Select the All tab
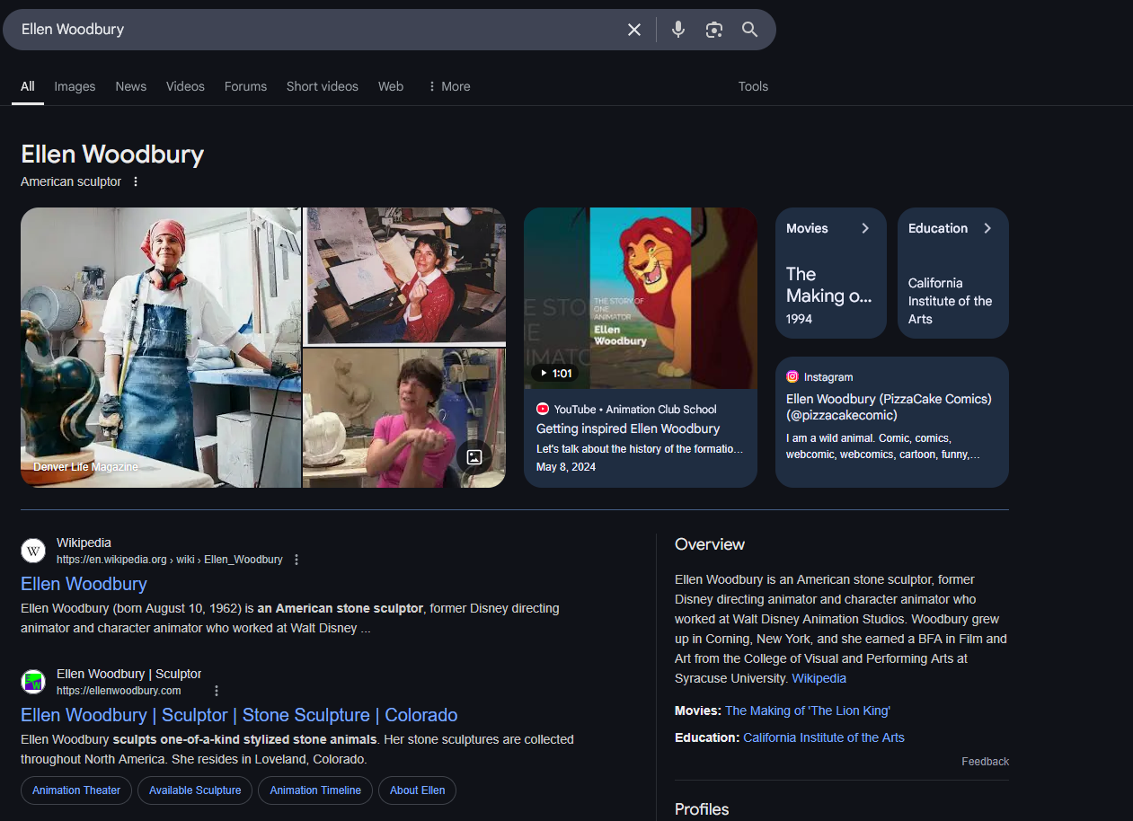 (x=28, y=86)
